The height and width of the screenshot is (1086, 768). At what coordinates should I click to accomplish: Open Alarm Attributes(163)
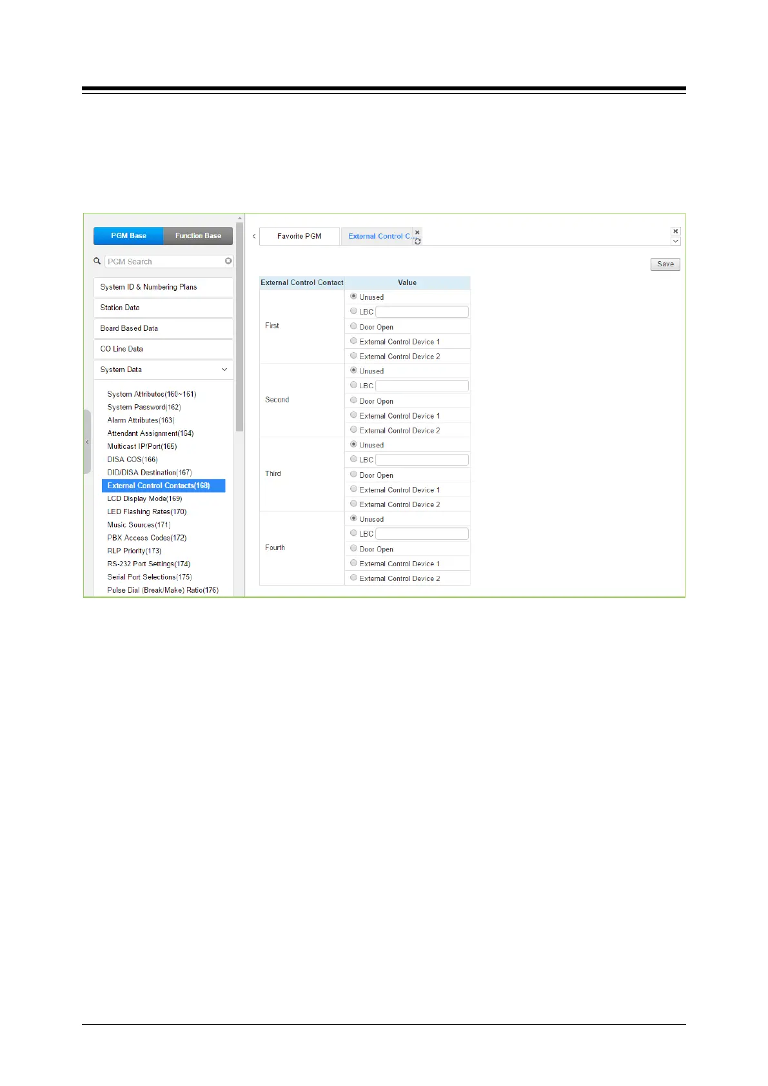tap(141, 420)
